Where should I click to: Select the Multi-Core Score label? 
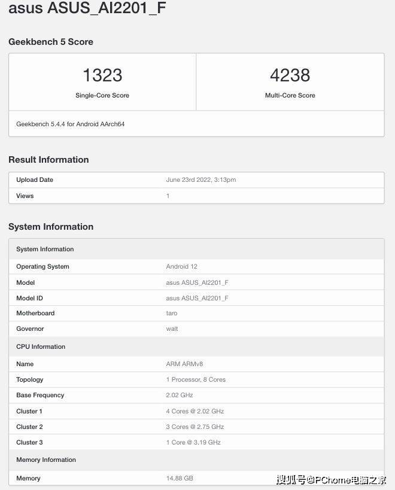tap(290, 95)
